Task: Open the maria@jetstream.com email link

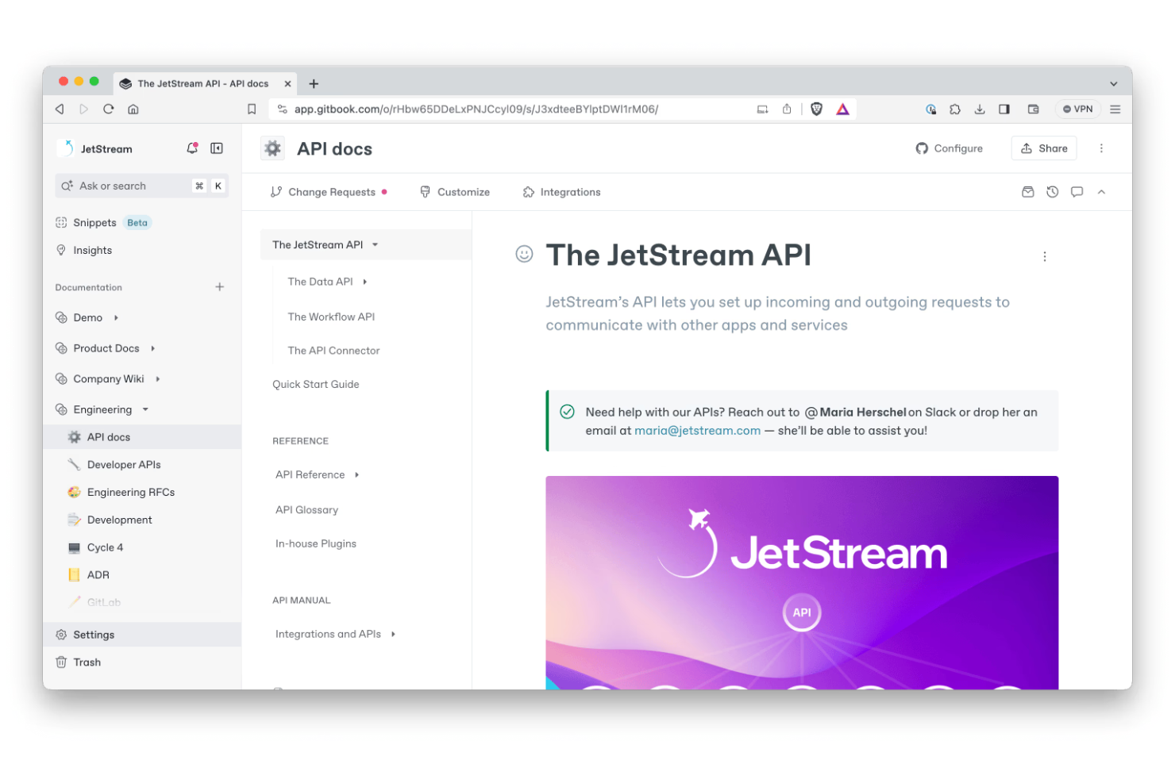Action: (x=697, y=430)
